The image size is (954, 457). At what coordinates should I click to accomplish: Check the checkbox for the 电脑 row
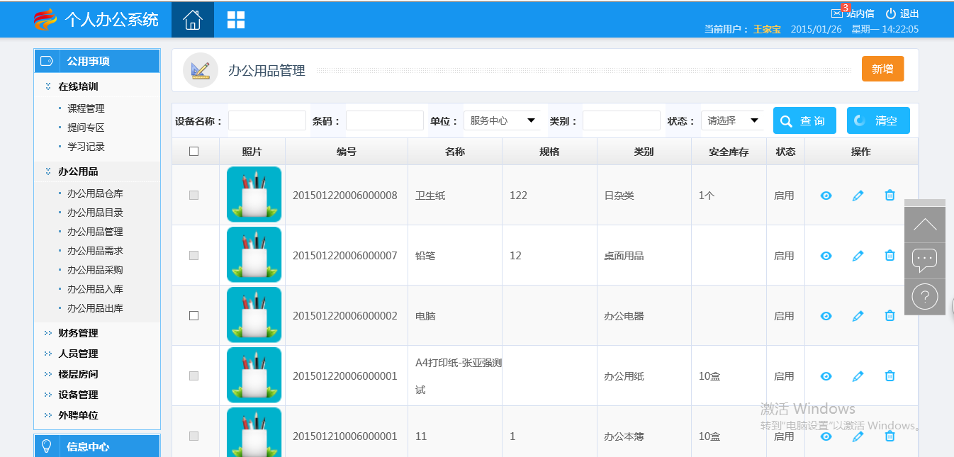click(194, 316)
